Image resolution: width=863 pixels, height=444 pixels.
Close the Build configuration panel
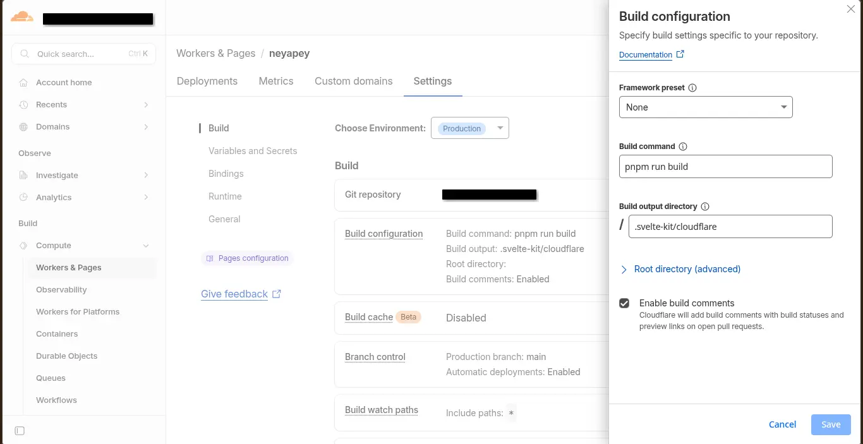[x=850, y=9]
